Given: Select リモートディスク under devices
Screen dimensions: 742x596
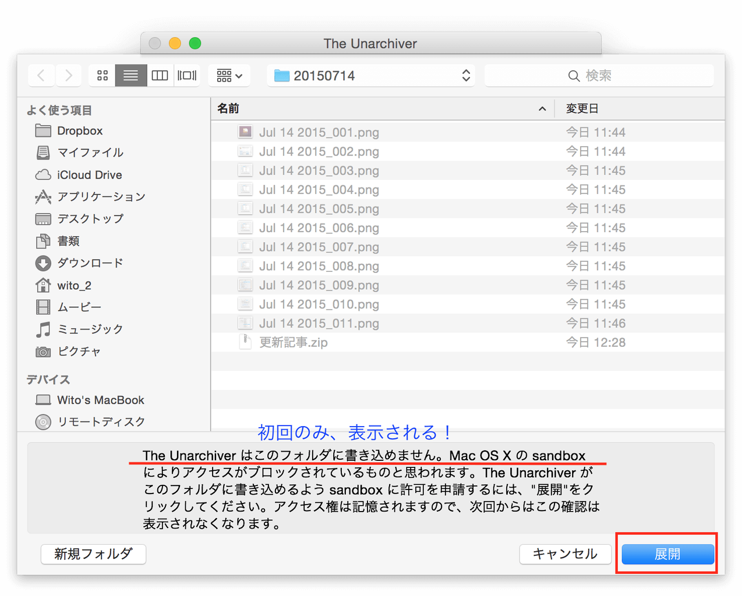Looking at the screenshot, I should pos(101,421).
